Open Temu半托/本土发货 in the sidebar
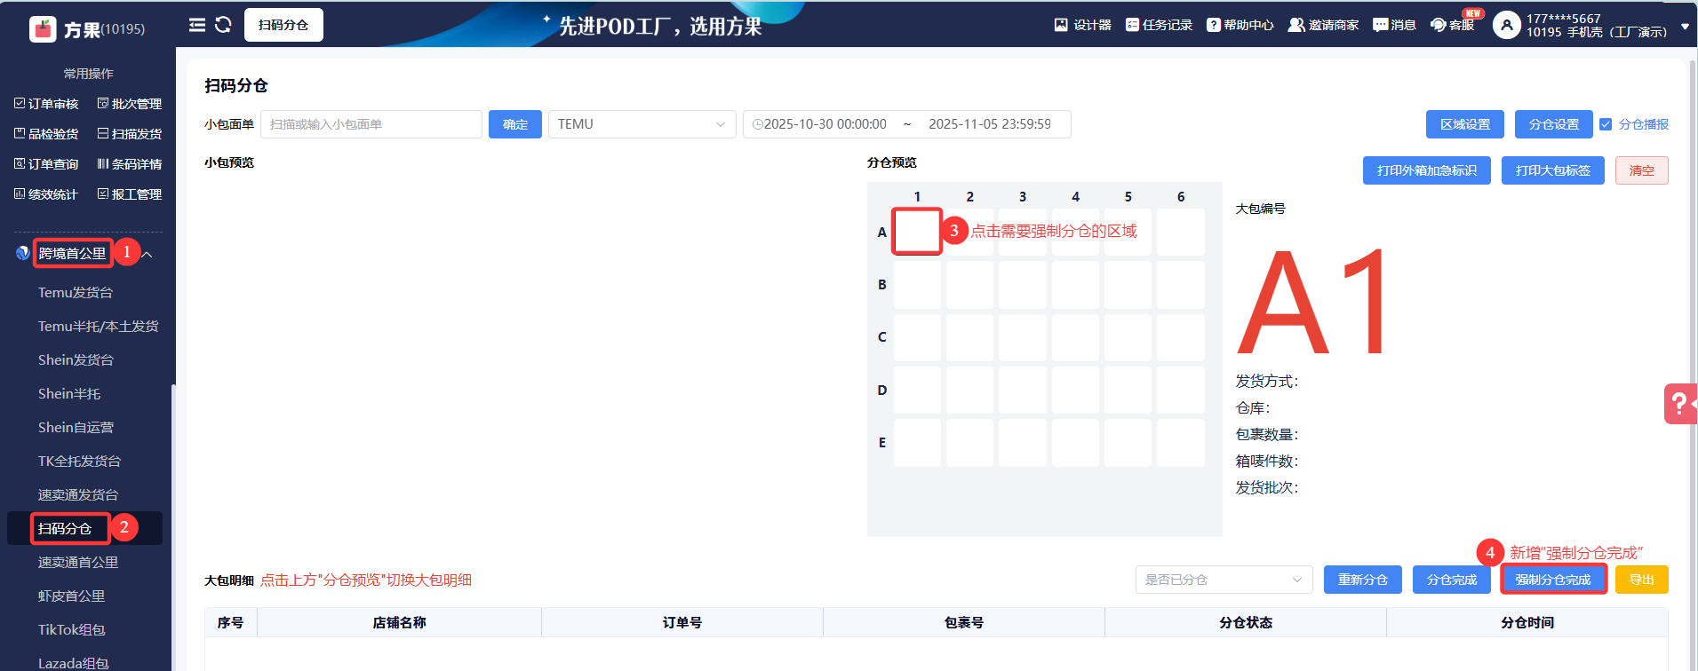This screenshot has height=671, width=1698. pos(99,327)
